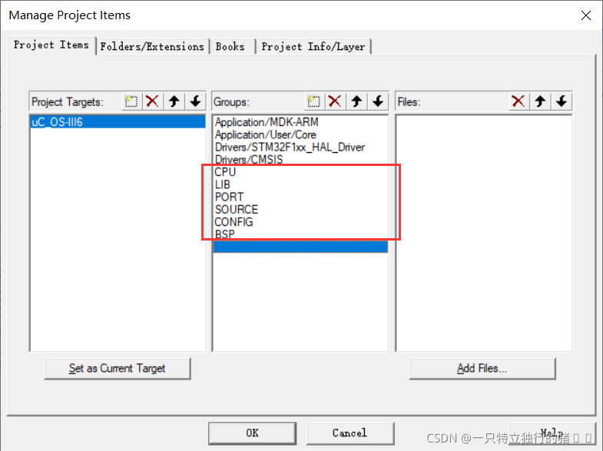Select the Drivers/STM32F1xx_HAL_Driver group

[x=300, y=147]
